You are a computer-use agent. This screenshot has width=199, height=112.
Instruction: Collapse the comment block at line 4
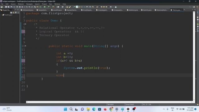coord(25,24)
